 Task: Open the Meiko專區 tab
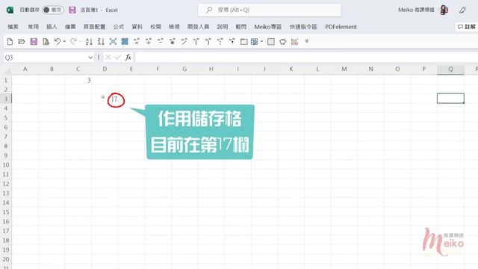point(268,27)
